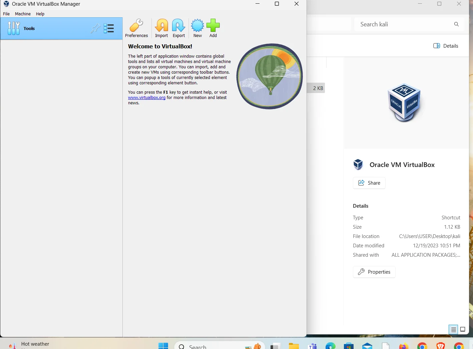This screenshot has height=349, width=473.
Task: Click the date modified 12/19/2023 10:51 PM
Action: [436, 246]
